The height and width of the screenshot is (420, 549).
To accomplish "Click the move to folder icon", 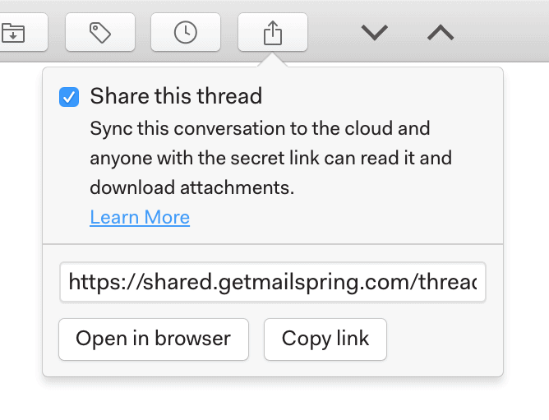I will (x=15, y=33).
